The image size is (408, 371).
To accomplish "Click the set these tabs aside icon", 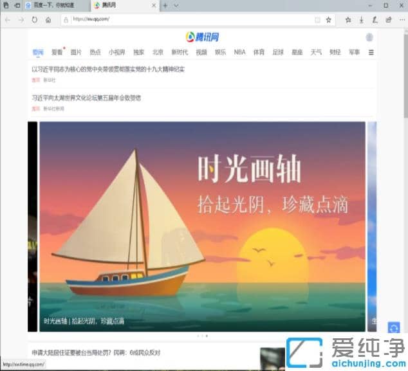I will point(17,5).
